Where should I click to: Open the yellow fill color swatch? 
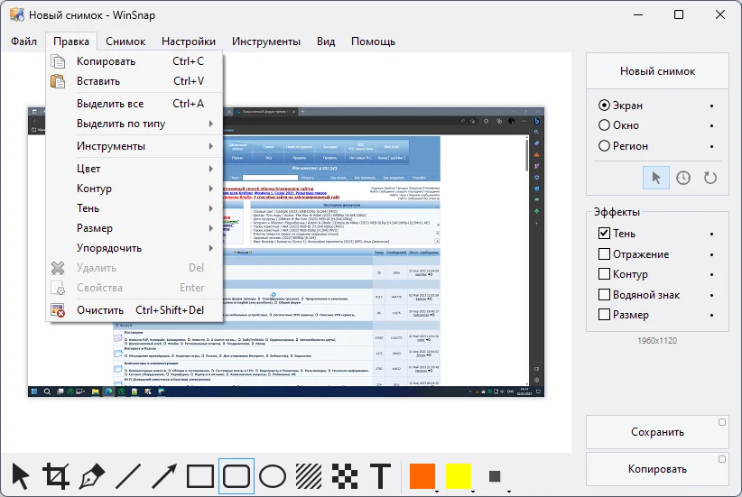click(459, 476)
